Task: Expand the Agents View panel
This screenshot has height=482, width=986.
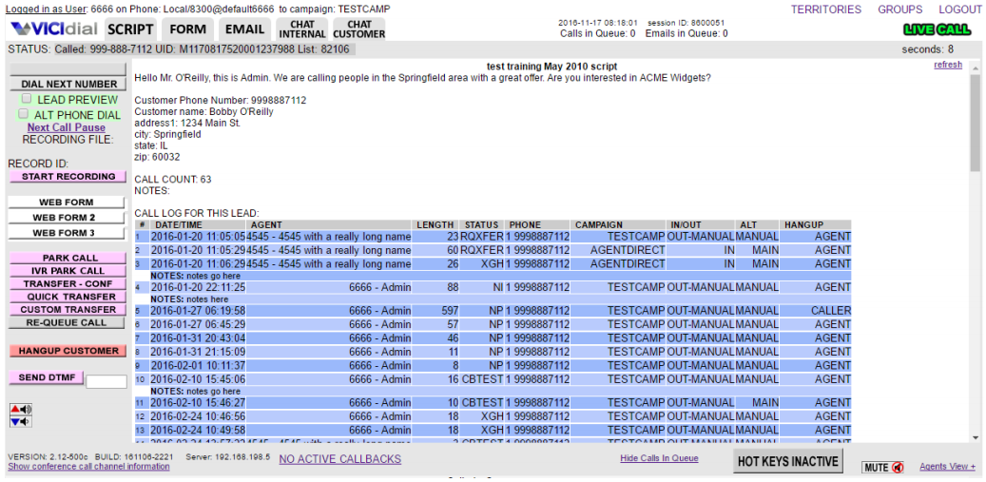Action: pos(946,467)
